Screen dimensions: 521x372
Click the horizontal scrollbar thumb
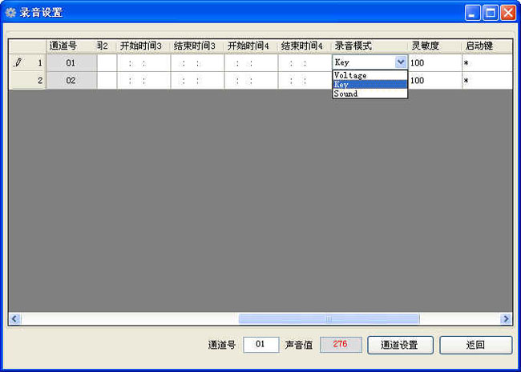tap(329, 318)
